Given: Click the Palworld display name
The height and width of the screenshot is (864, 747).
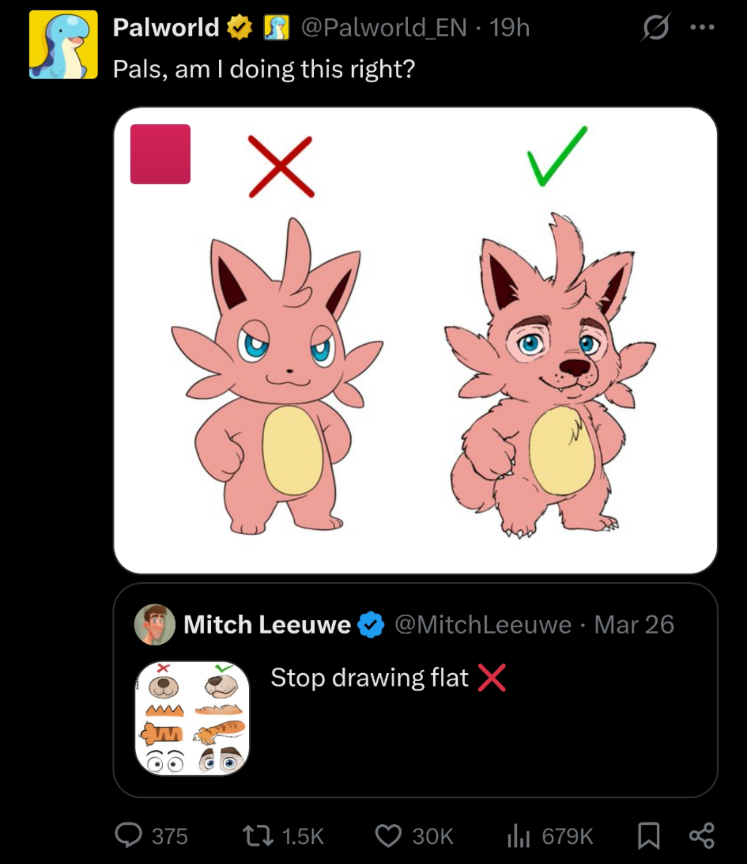Looking at the screenshot, I should (166, 28).
